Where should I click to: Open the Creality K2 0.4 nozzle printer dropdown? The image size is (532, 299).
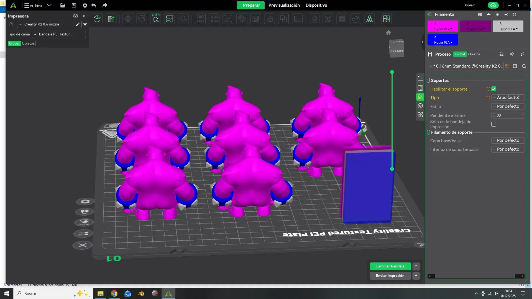click(45, 24)
